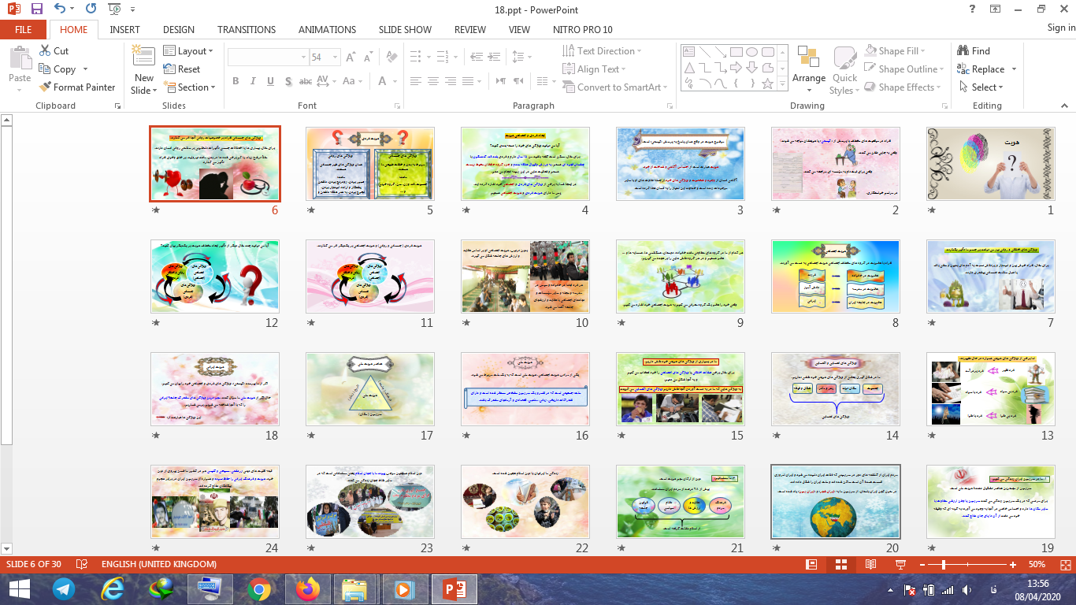Select slide 20 thumbnail with the globe
Image resolution: width=1076 pixels, height=605 pixels.
click(x=835, y=501)
